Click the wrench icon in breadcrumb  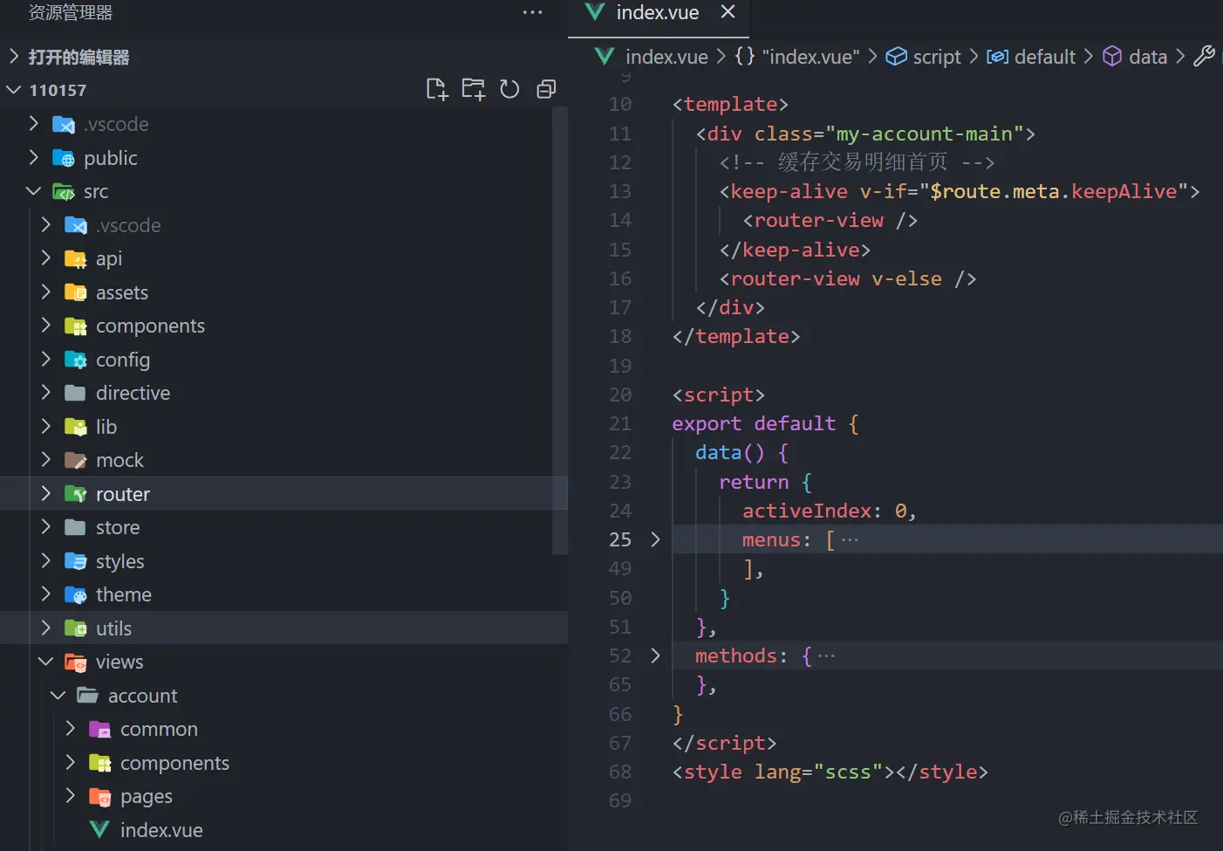pos(1204,57)
